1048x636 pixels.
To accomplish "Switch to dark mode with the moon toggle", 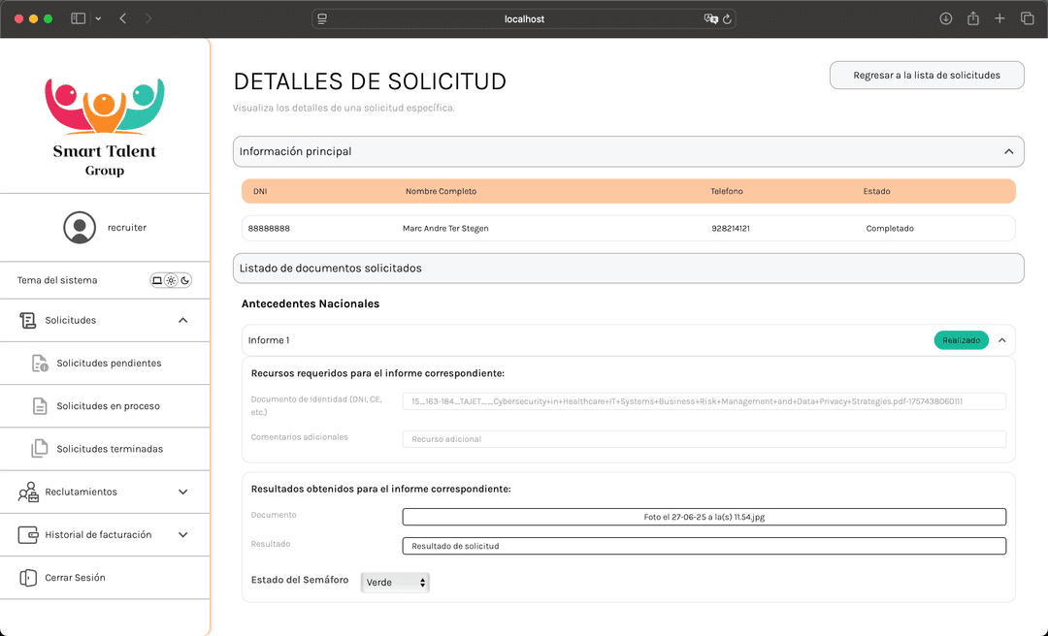I will (x=186, y=279).
